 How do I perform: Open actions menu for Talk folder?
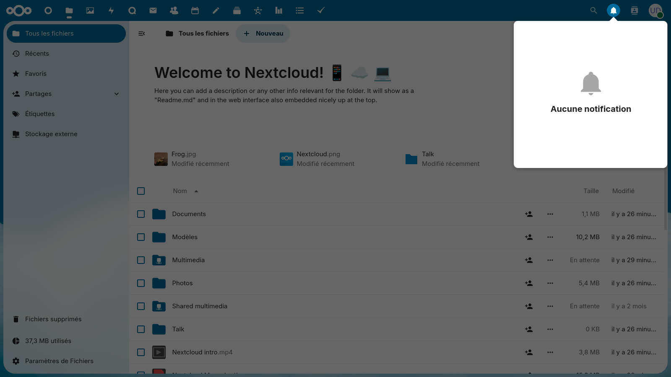pos(550,329)
